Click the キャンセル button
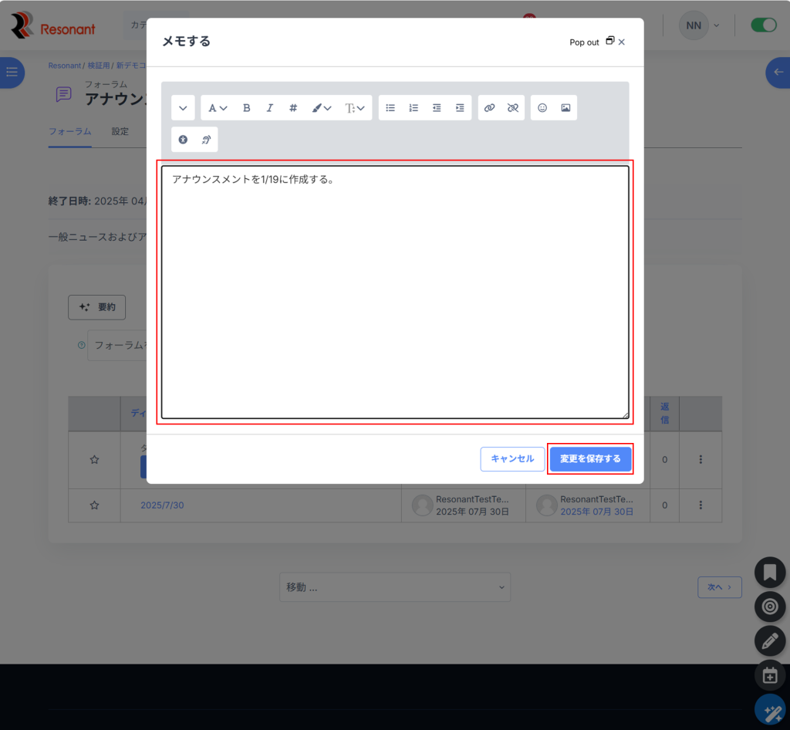Viewport: 790px width, 730px height. click(x=512, y=459)
